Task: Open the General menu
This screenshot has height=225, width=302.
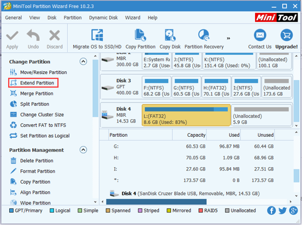Action: coord(14,17)
